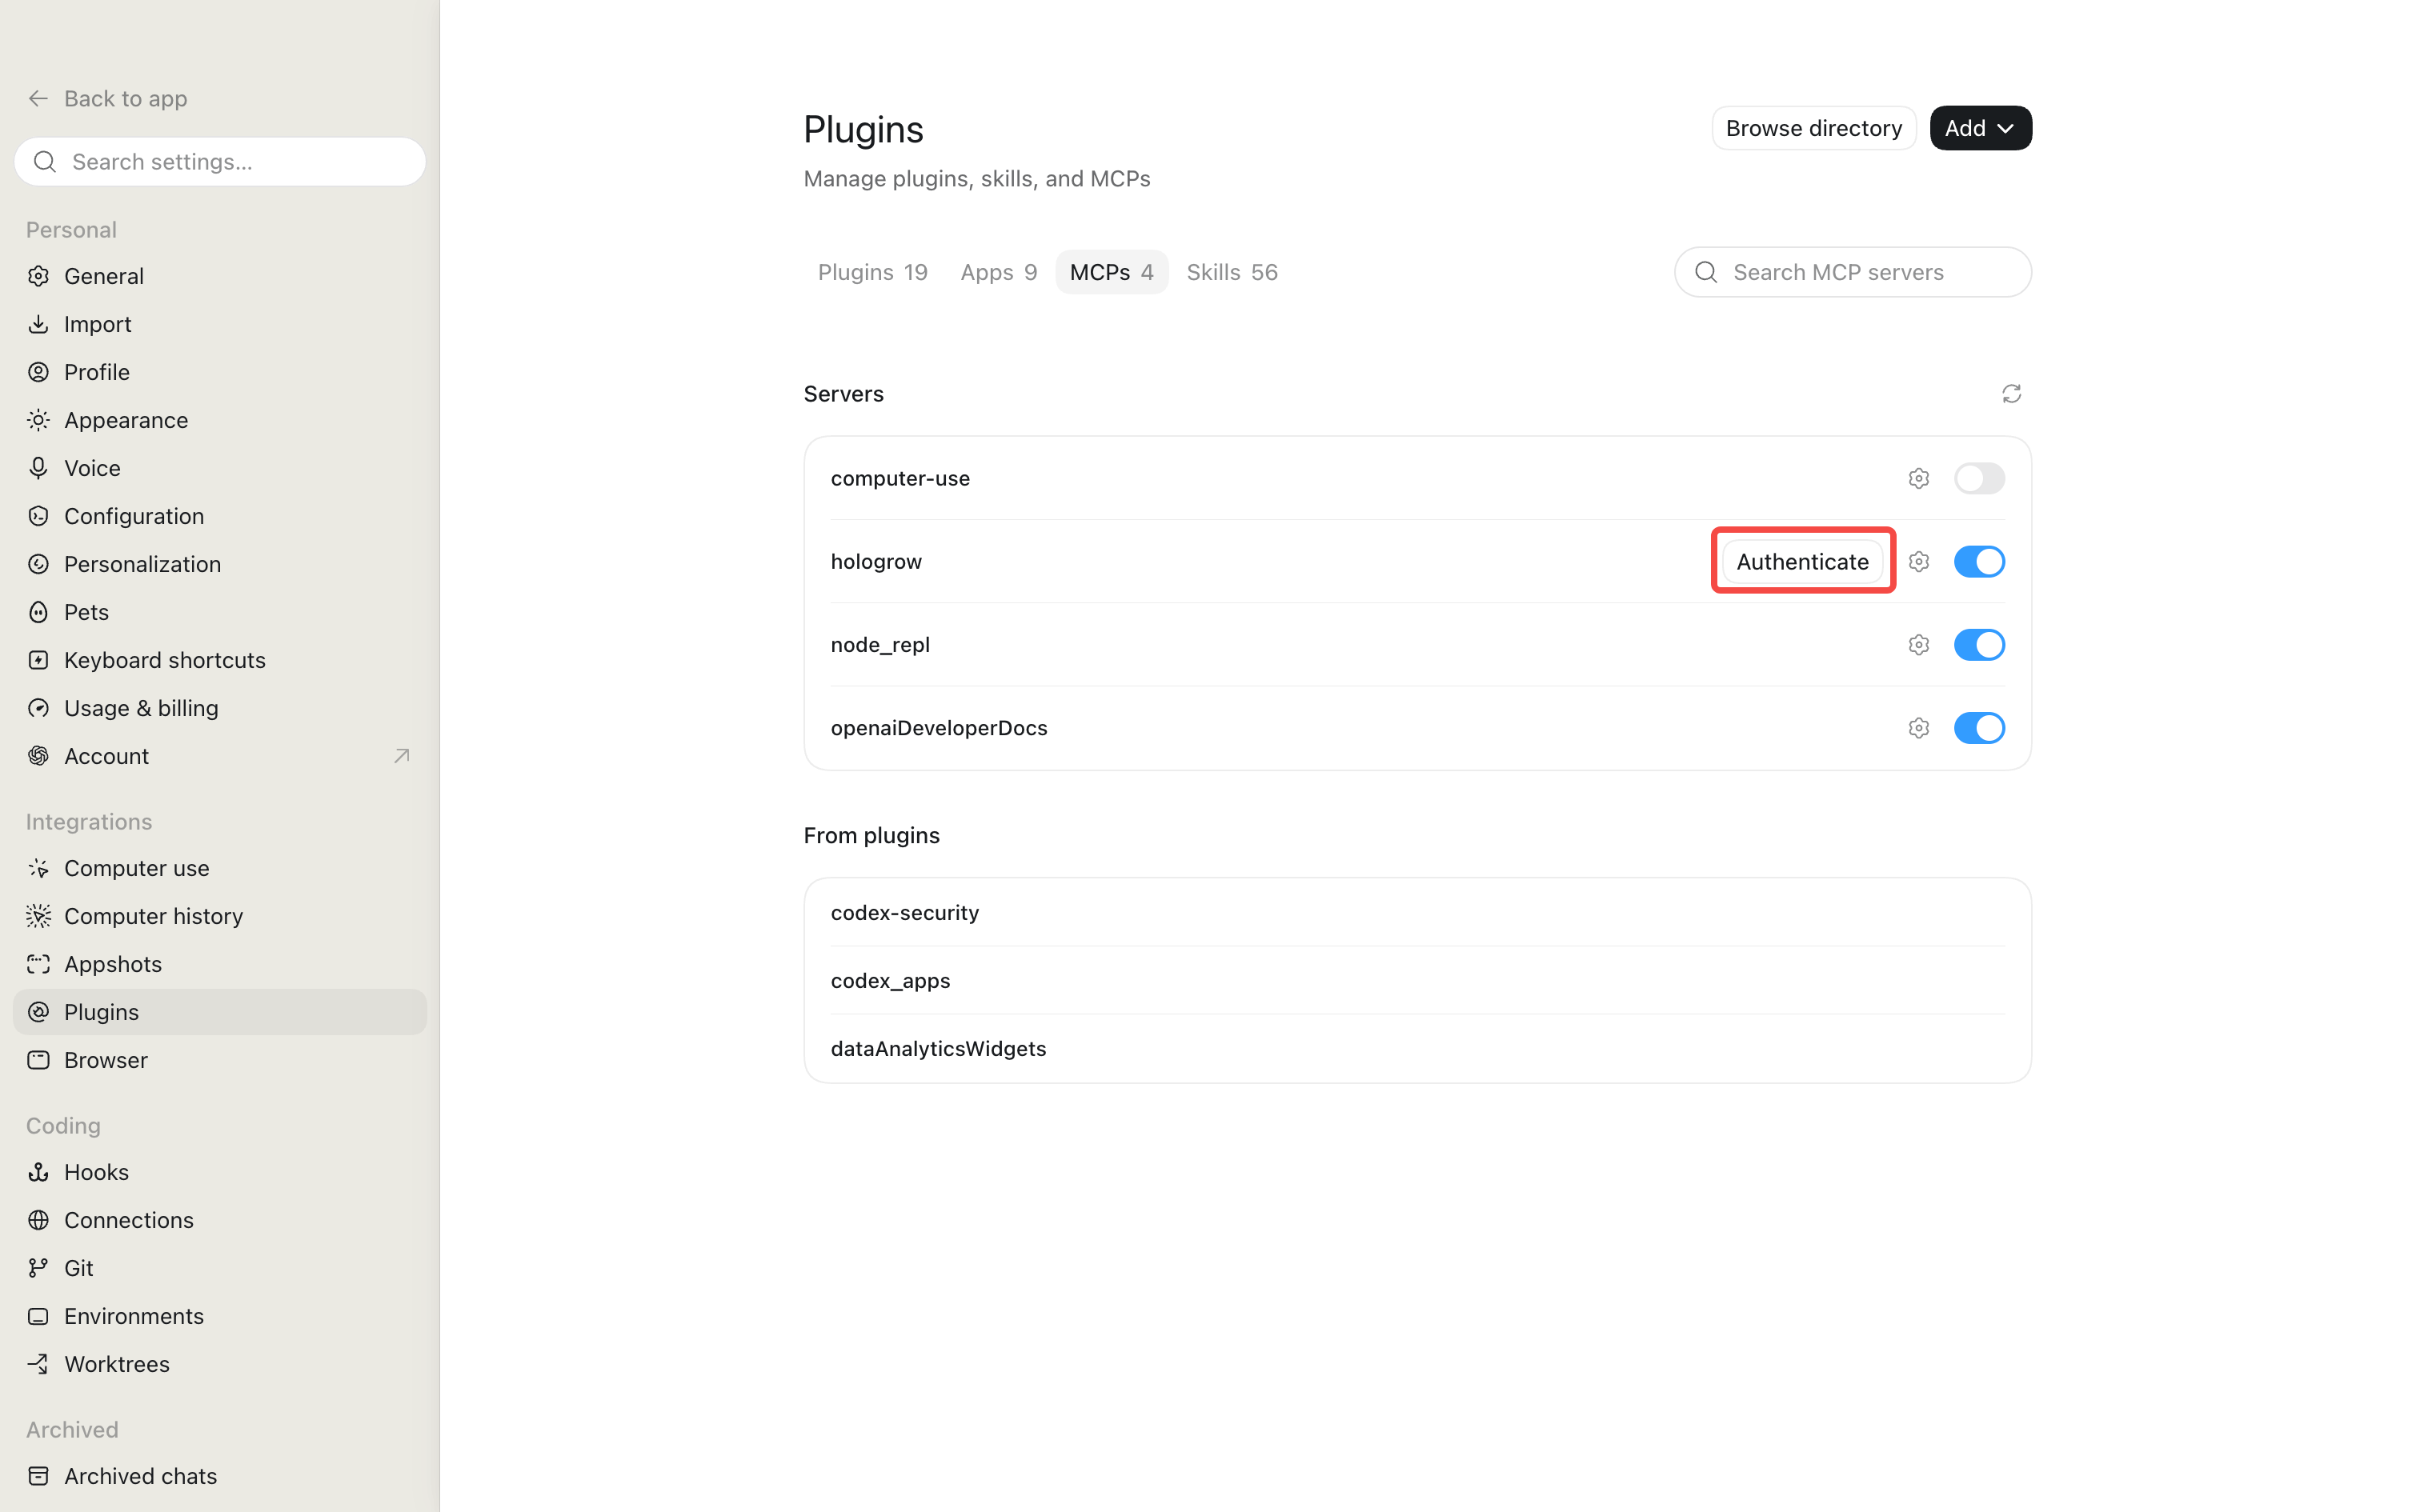2420x1512 pixels.
Task: Focus the Search MCP servers field
Action: point(1852,272)
